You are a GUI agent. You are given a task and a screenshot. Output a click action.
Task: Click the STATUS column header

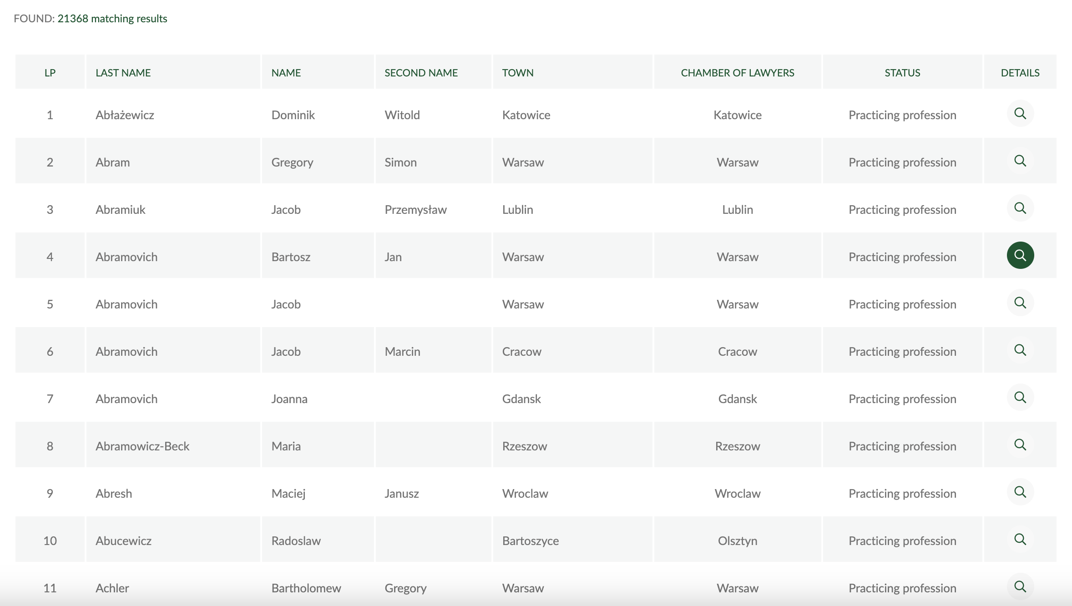(x=902, y=73)
